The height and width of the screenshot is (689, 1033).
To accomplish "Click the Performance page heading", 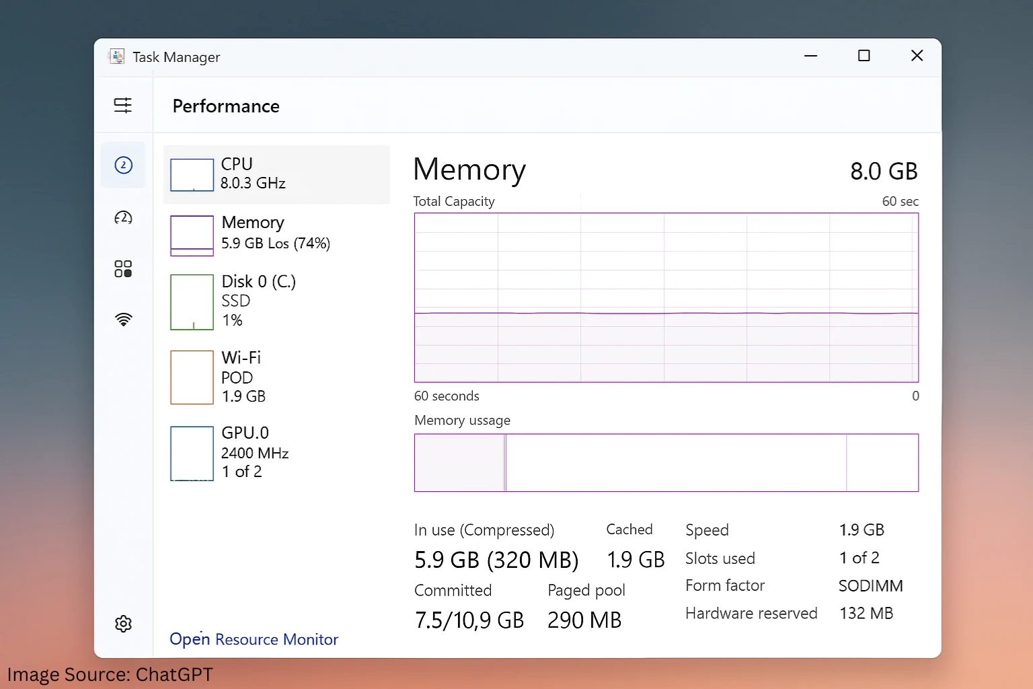I will 226,106.
